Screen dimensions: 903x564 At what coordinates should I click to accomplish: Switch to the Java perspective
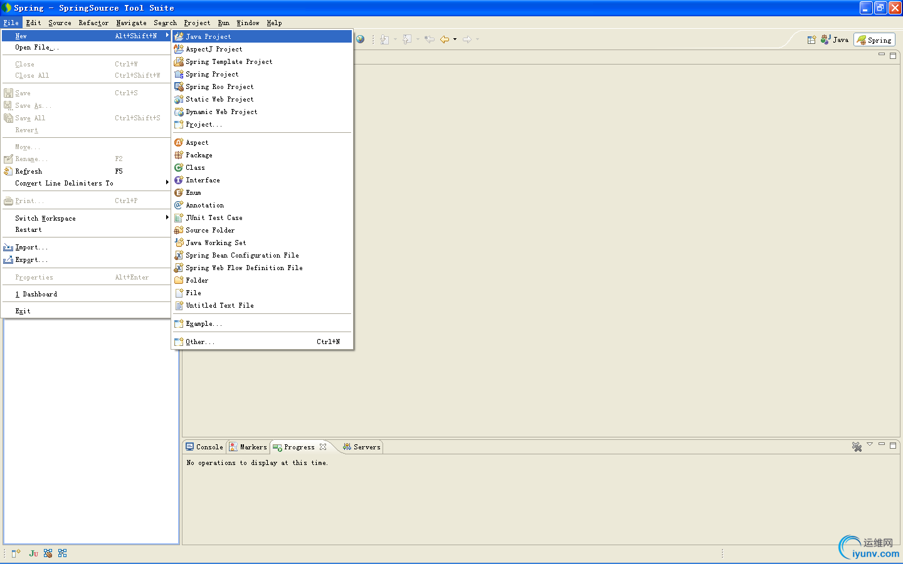point(835,39)
